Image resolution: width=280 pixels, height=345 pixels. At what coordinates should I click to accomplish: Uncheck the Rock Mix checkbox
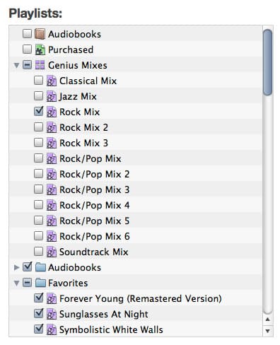[38, 111]
